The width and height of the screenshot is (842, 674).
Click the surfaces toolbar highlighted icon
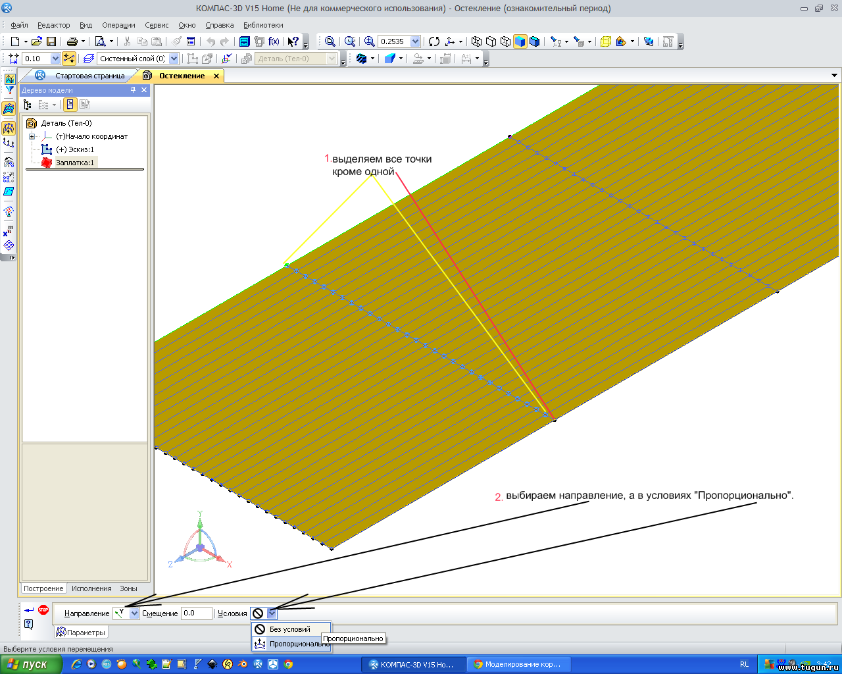point(9,109)
